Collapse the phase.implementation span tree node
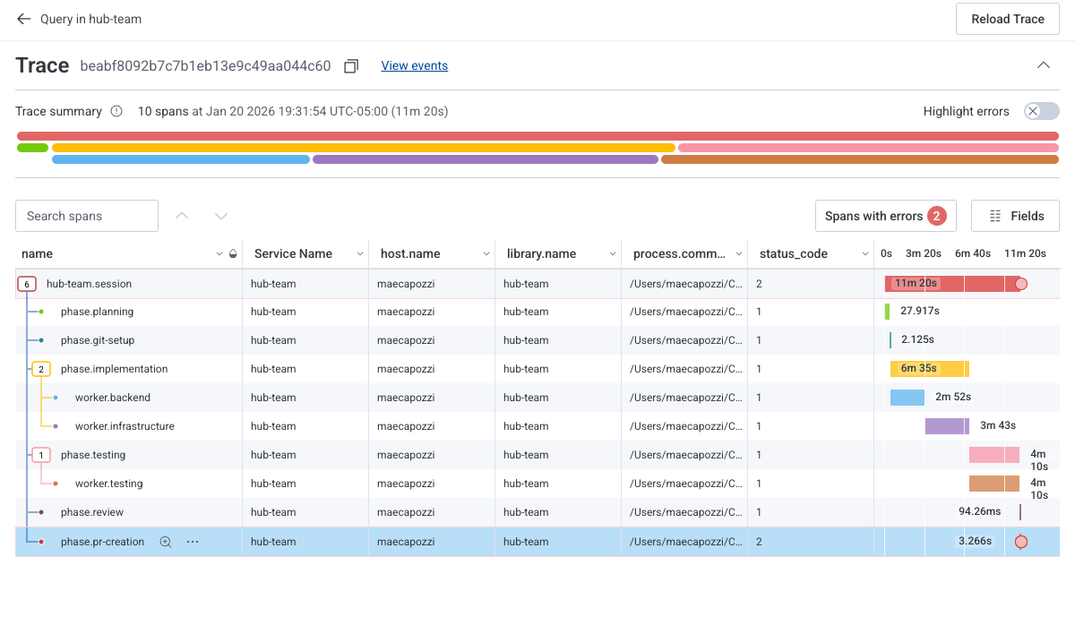Screen dimensions: 1075x634 [x=41, y=369]
